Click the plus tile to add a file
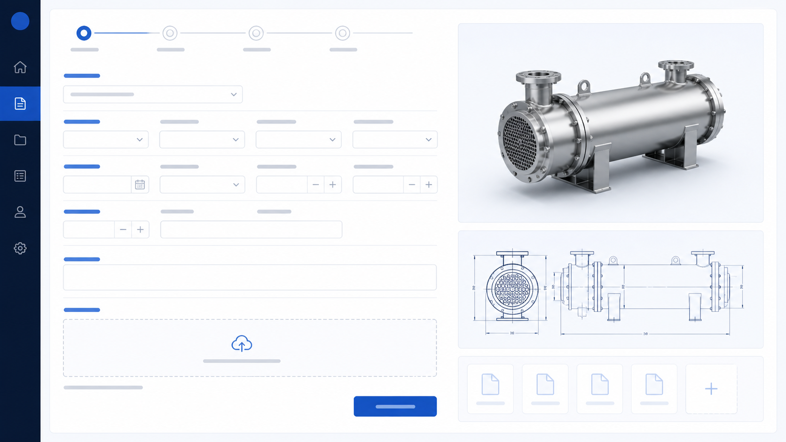 pyautogui.click(x=711, y=388)
